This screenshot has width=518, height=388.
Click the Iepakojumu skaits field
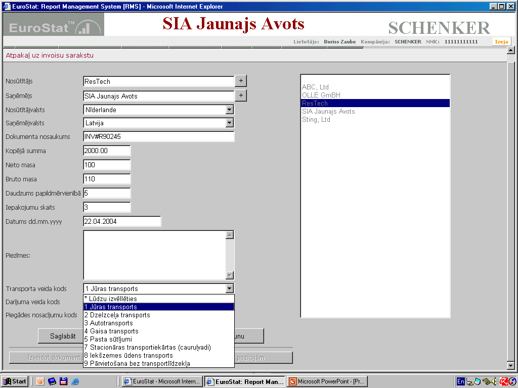107,207
